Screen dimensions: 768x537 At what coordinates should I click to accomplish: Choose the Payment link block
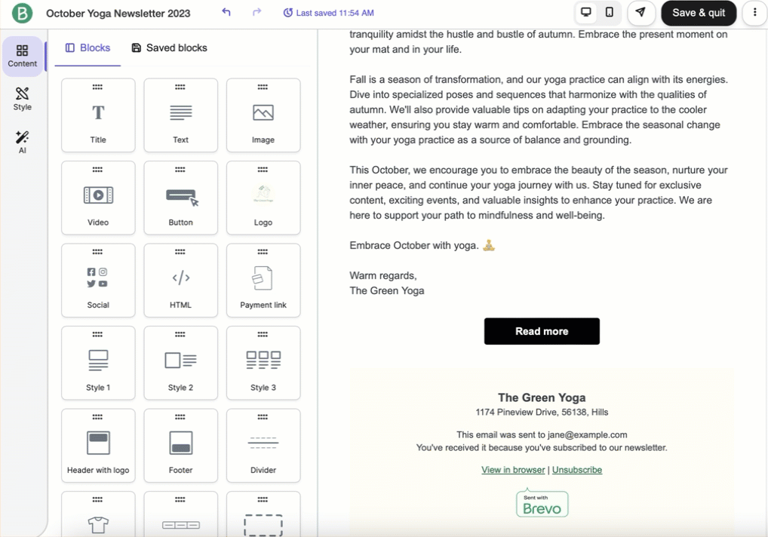[263, 281]
